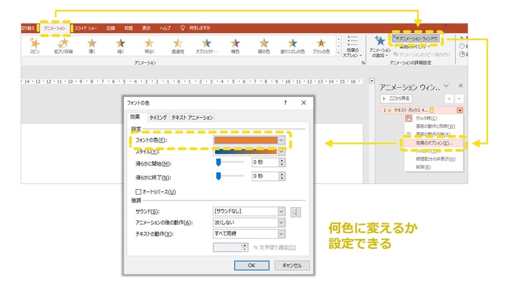Close the フォントの色 dialog
Viewport: 510px width, 286px height.
(x=303, y=102)
